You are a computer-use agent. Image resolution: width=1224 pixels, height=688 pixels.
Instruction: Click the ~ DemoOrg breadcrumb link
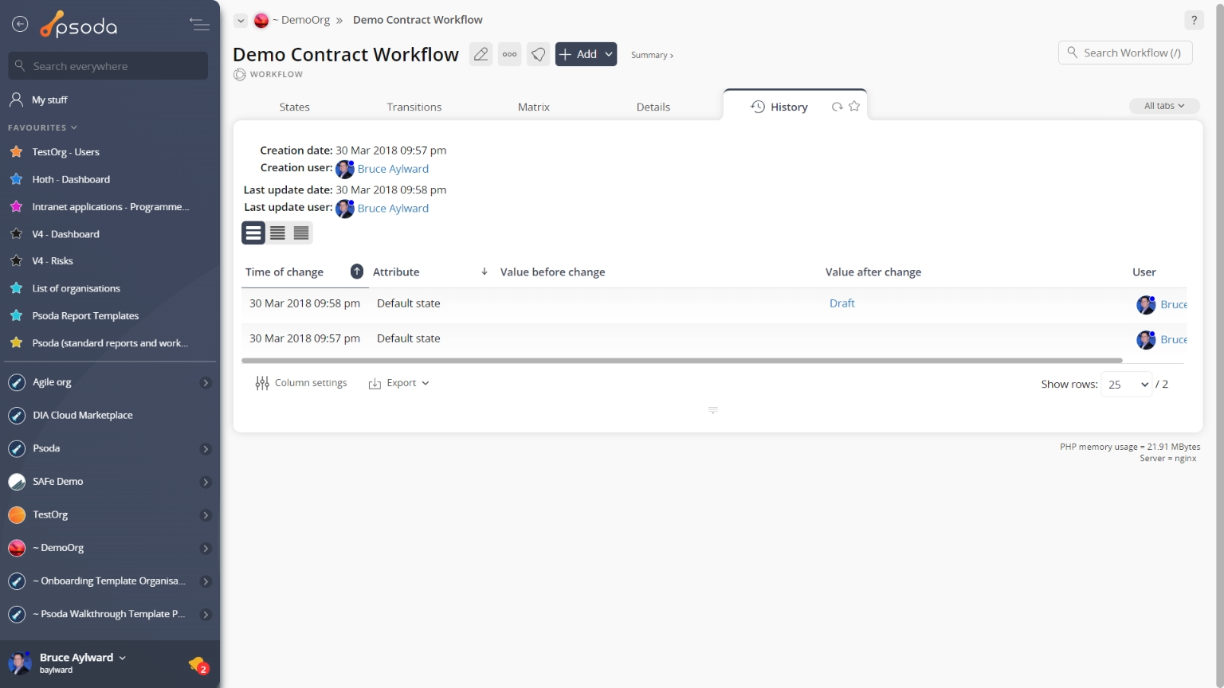300,20
